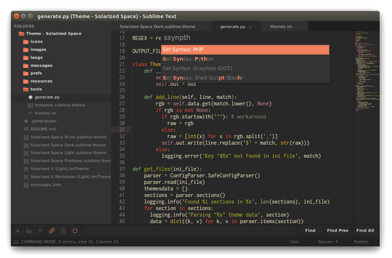Click icon beside Solarized Space Light.sublime-theme
392x258 pixels.
(x=26, y=153)
